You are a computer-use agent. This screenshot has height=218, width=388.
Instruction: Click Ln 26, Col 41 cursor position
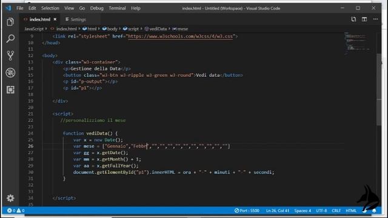[x=278, y=211]
